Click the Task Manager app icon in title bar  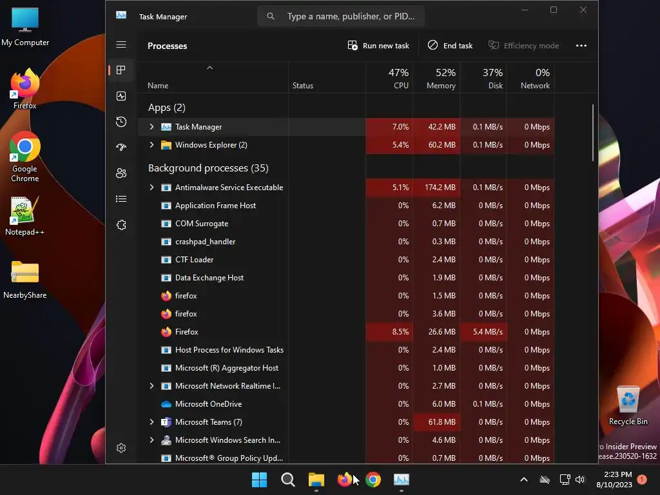click(x=121, y=15)
